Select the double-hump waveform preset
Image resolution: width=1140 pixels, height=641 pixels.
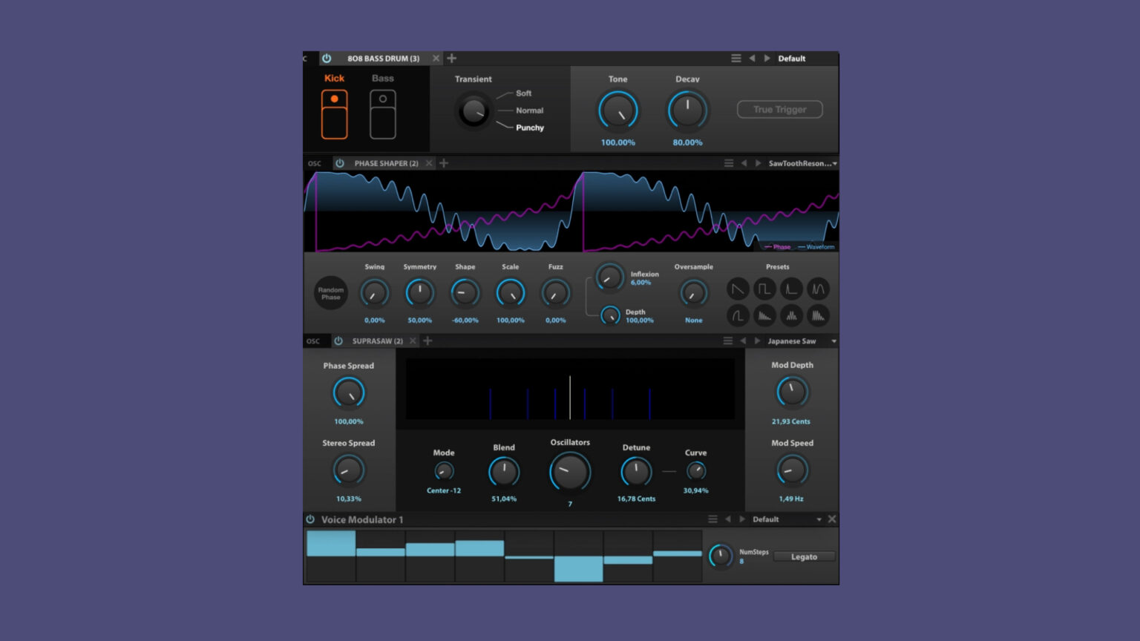click(818, 289)
